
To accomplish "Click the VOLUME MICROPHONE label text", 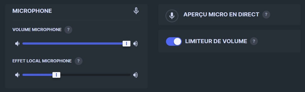I will coord(37,30).
